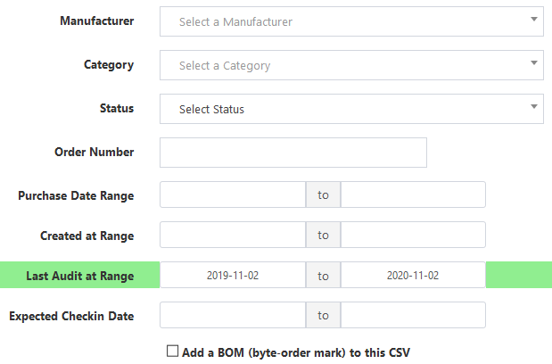Click the Add a BOM label text
552x364 pixels.
[x=296, y=352]
